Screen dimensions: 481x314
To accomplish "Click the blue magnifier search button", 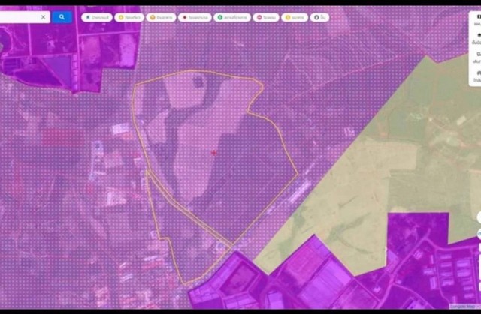I will coord(62,16).
